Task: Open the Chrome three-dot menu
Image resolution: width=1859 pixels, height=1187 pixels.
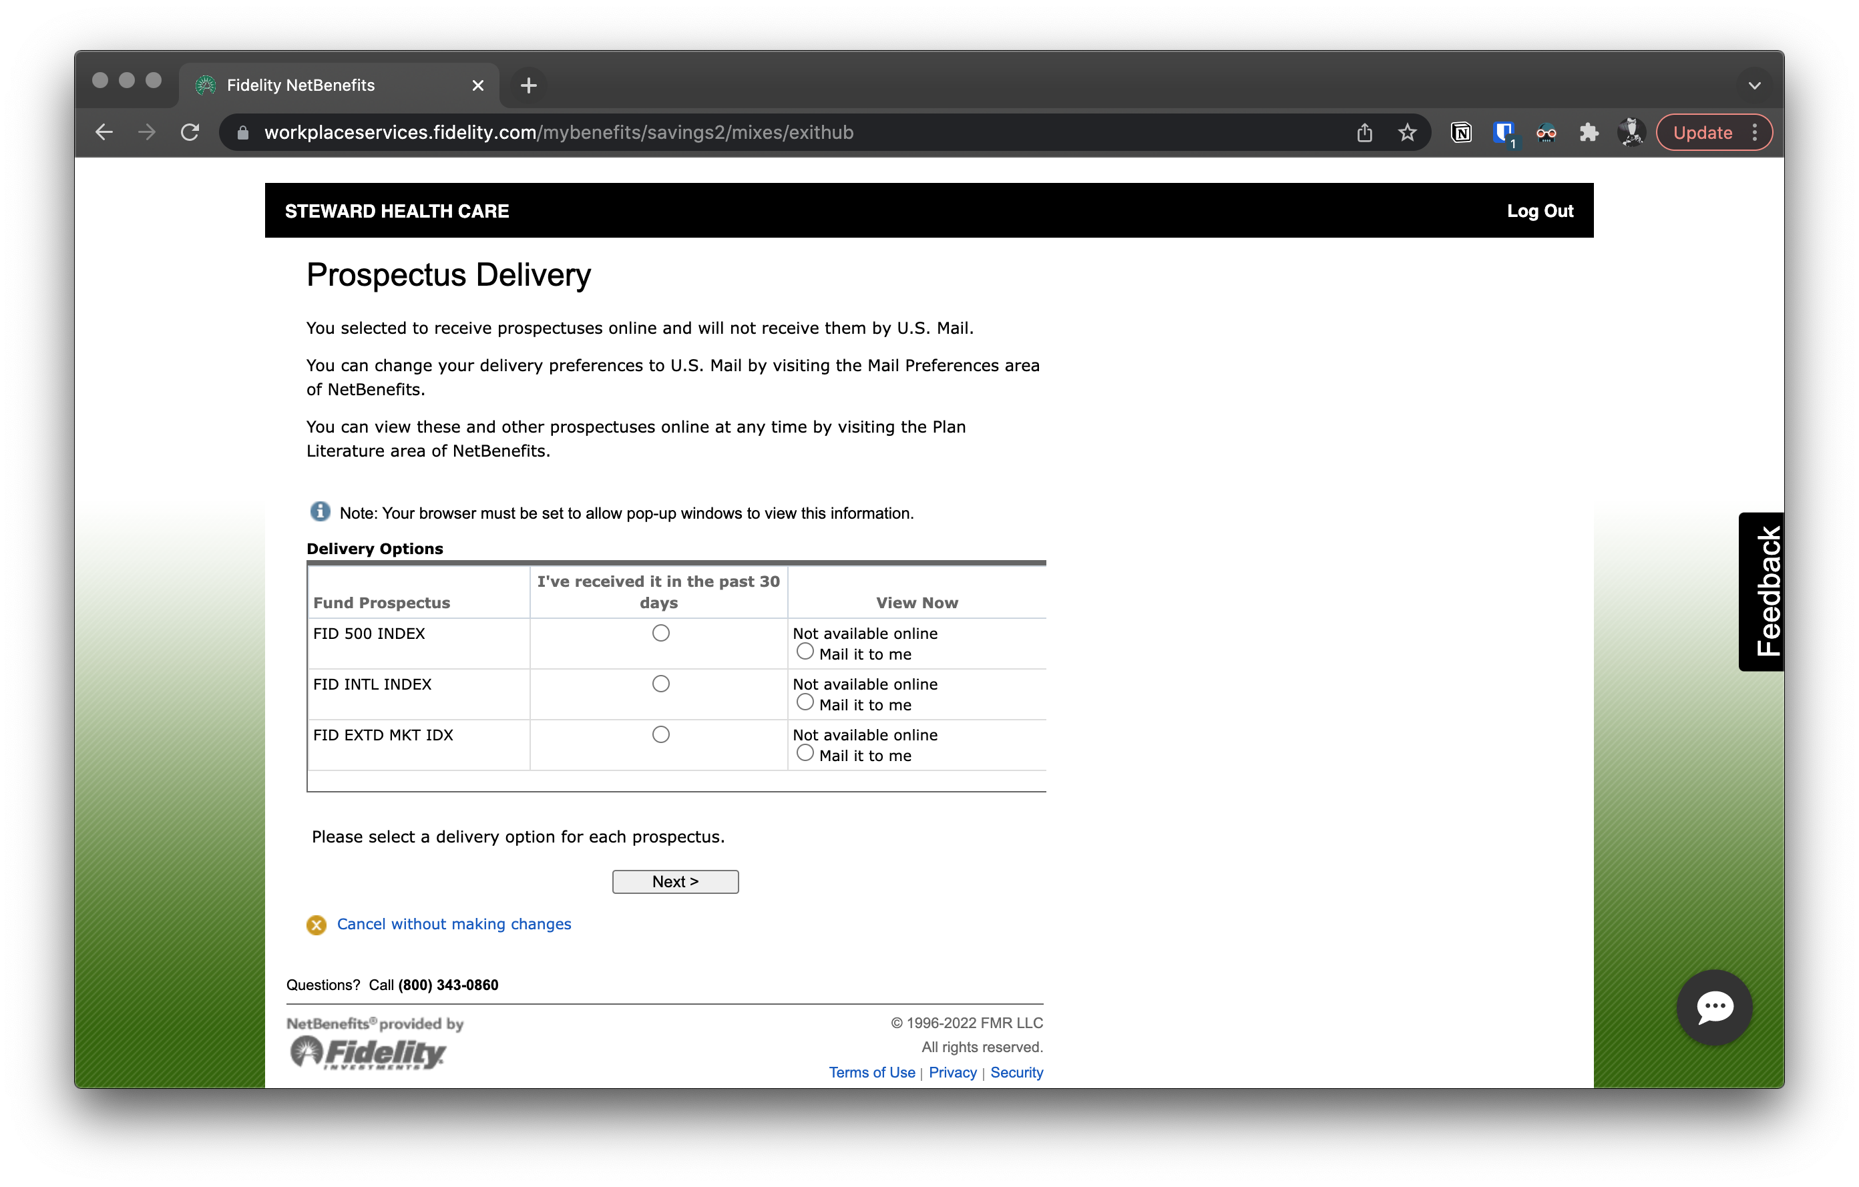Action: coord(1755,132)
